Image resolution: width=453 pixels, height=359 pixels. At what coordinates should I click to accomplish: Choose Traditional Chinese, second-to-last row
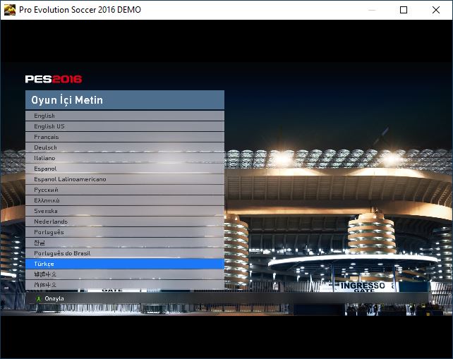coord(125,274)
